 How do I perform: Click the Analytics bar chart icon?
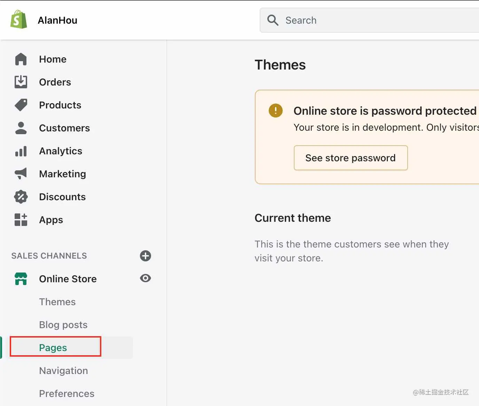(21, 151)
